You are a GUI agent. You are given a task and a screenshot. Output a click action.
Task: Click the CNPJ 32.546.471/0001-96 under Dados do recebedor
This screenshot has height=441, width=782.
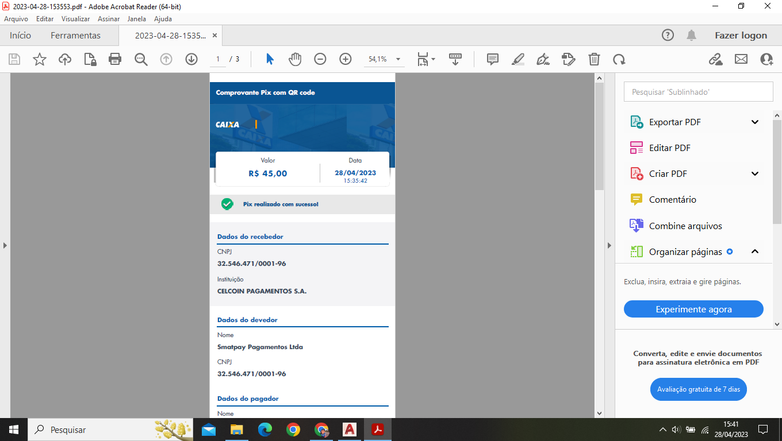(x=251, y=264)
